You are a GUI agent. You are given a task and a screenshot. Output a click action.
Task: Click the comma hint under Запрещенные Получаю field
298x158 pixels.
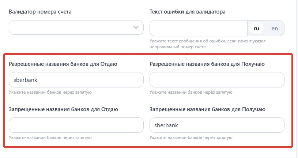point(191,138)
